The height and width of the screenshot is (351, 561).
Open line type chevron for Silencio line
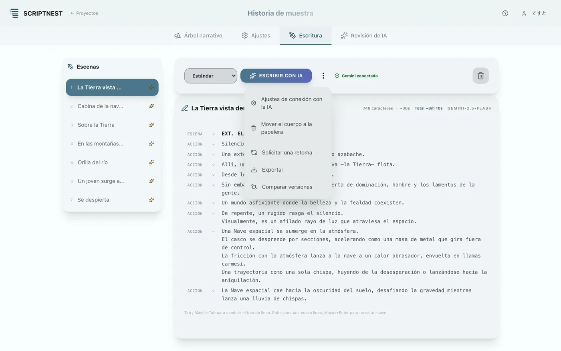[x=214, y=144]
